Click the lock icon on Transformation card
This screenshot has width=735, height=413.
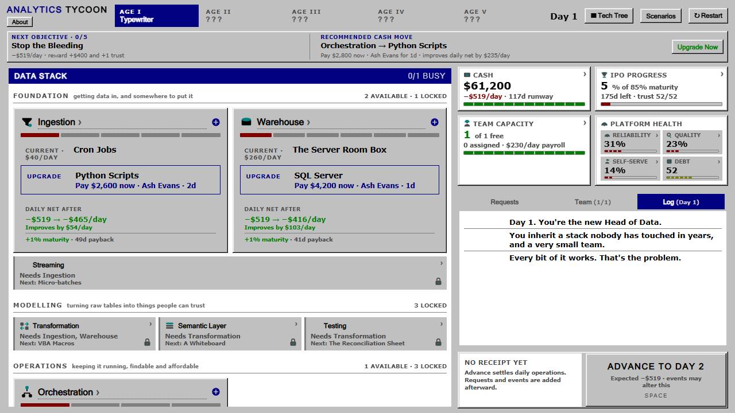pos(148,342)
